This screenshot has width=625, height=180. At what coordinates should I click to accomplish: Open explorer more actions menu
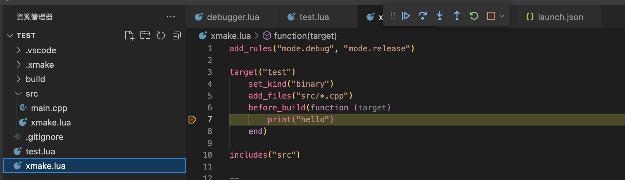click(x=171, y=17)
